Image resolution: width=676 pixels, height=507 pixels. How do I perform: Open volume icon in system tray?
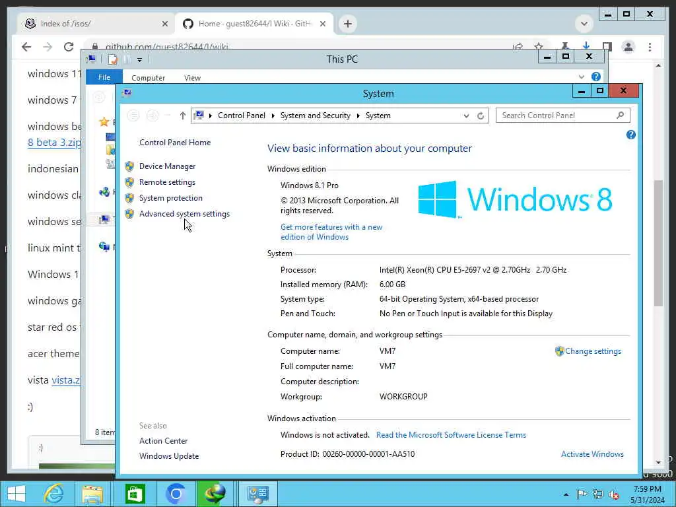pos(614,494)
